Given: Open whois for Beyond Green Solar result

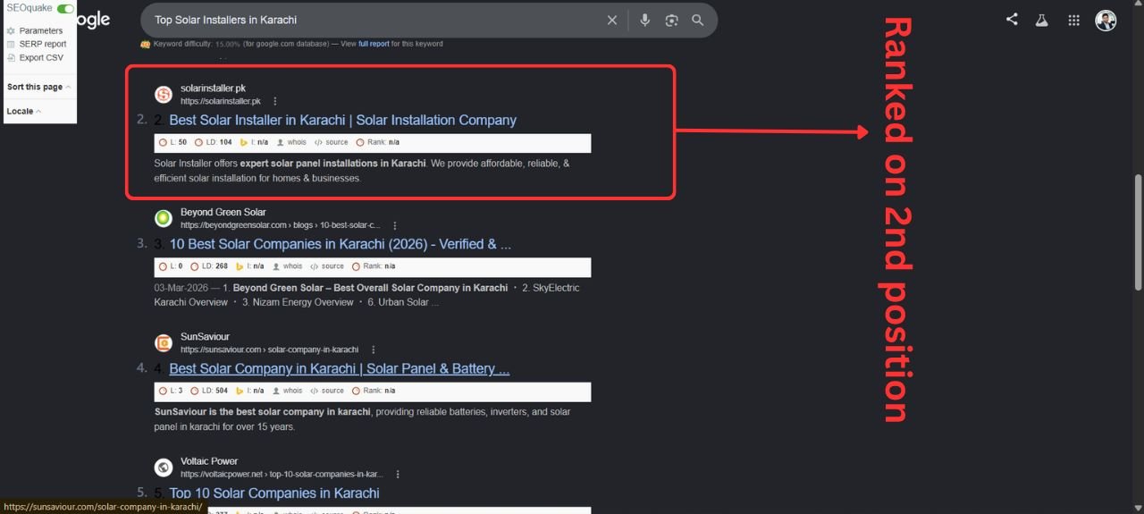Looking at the screenshot, I should coord(287,266).
